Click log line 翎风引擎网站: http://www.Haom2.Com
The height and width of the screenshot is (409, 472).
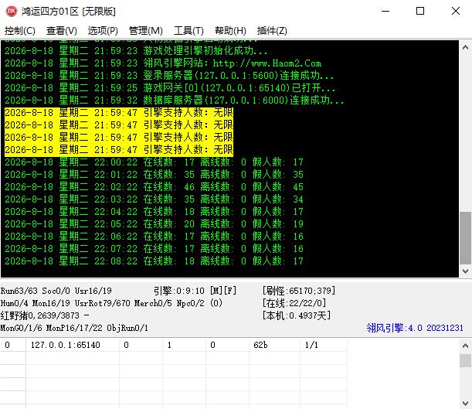click(x=163, y=63)
